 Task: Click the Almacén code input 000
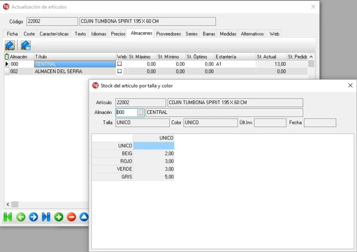click(126, 113)
